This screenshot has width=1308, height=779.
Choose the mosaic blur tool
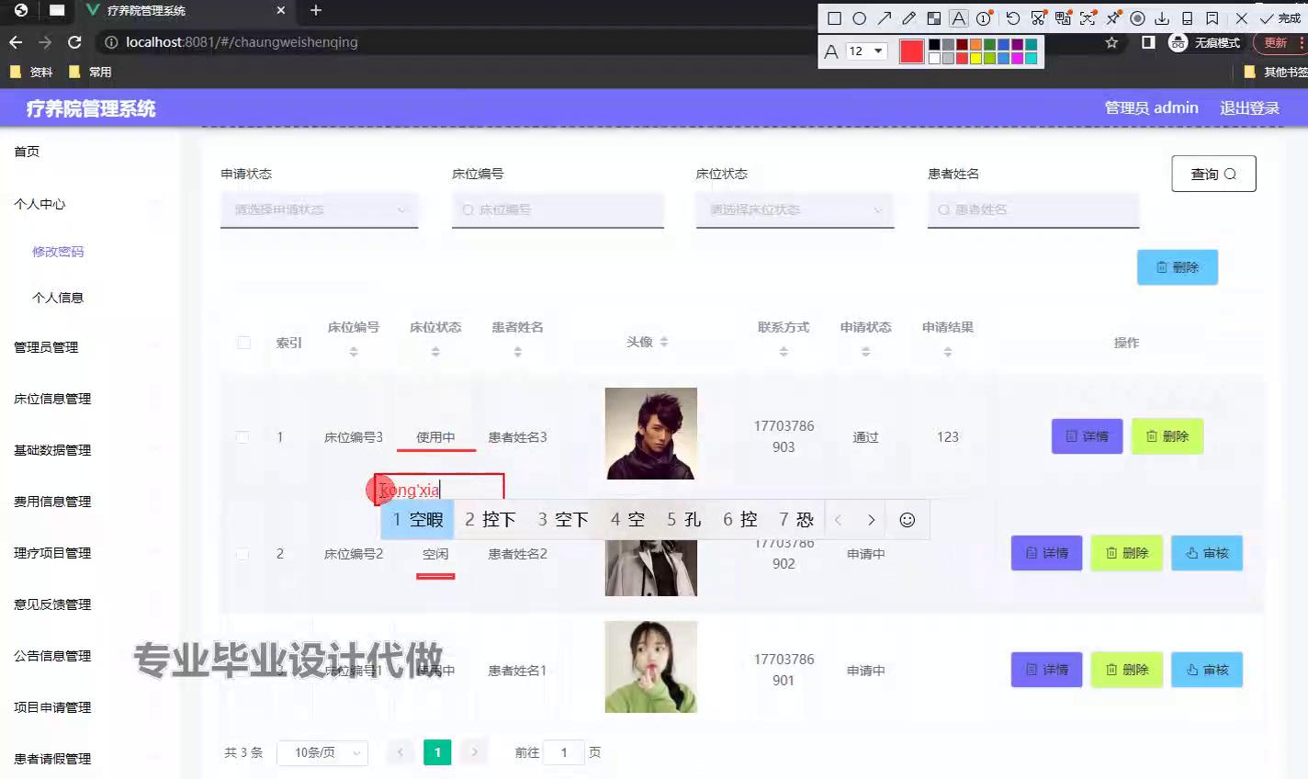tap(933, 18)
